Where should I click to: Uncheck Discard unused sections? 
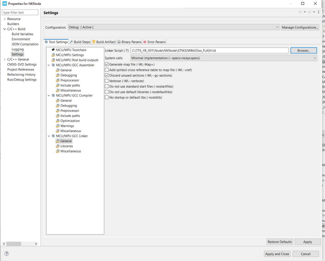pyautogui.click(x=107, y=75)
